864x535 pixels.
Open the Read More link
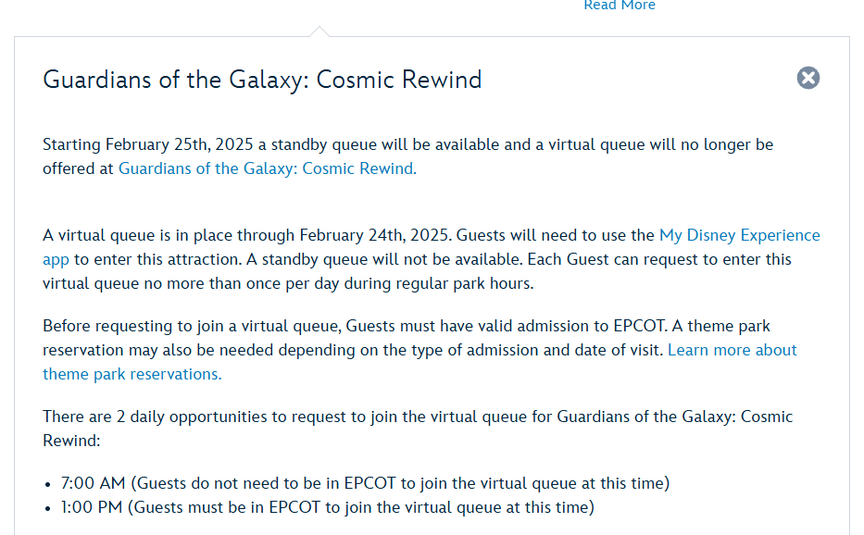620,5
